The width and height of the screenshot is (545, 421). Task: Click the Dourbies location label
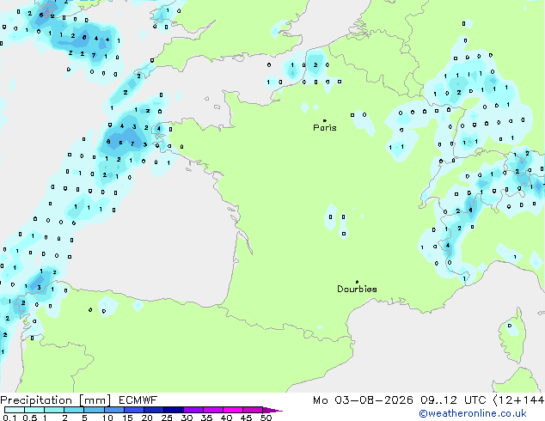[x=357, y=289]
